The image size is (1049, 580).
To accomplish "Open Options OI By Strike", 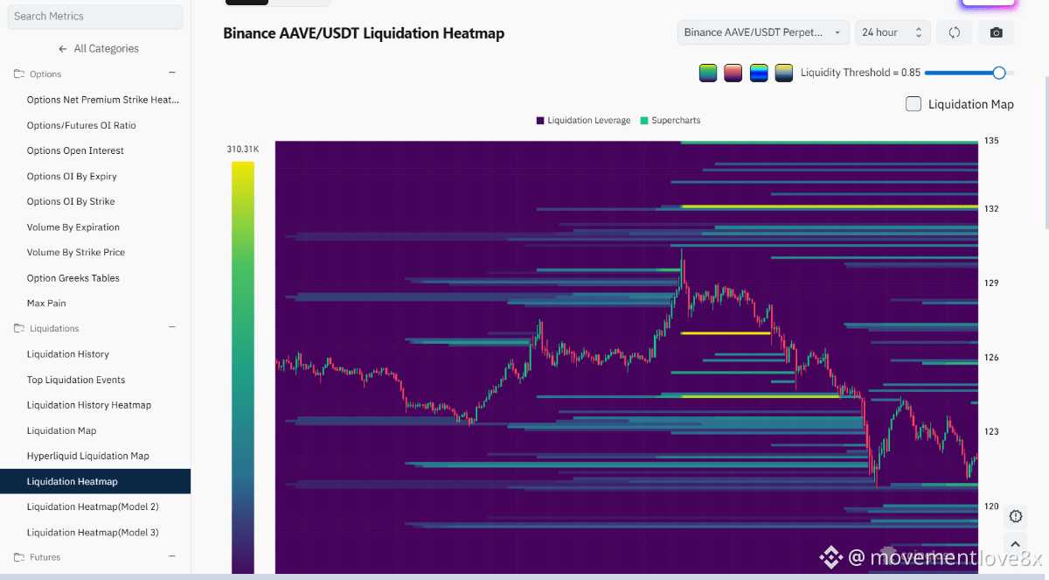I will point(71,201).
